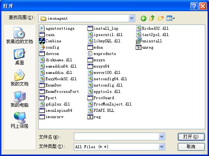The image size is (209, 156).
Task: Open the view menu icon
Action: [x=171, y=19]
